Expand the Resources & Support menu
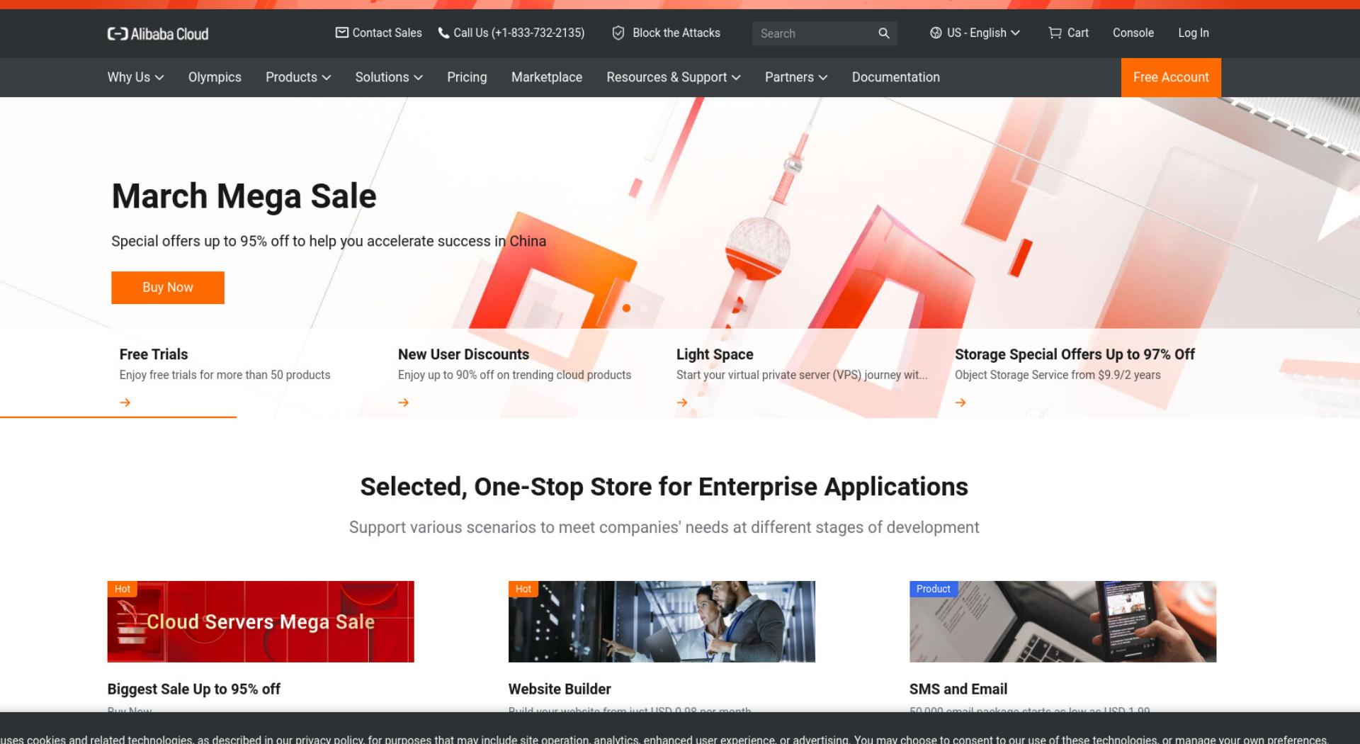Screen dimensions: 1360x744 pos(674,77)
